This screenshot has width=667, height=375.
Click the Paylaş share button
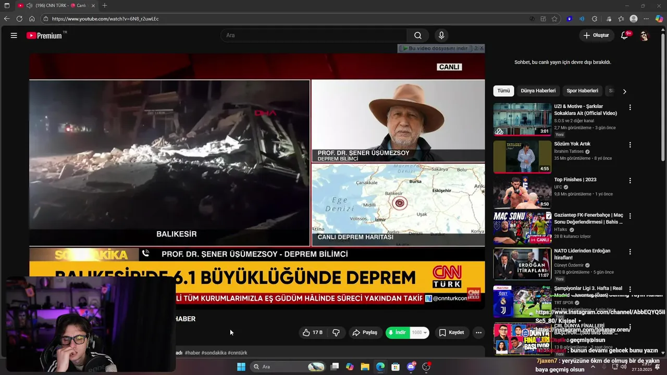coord(364,332)
